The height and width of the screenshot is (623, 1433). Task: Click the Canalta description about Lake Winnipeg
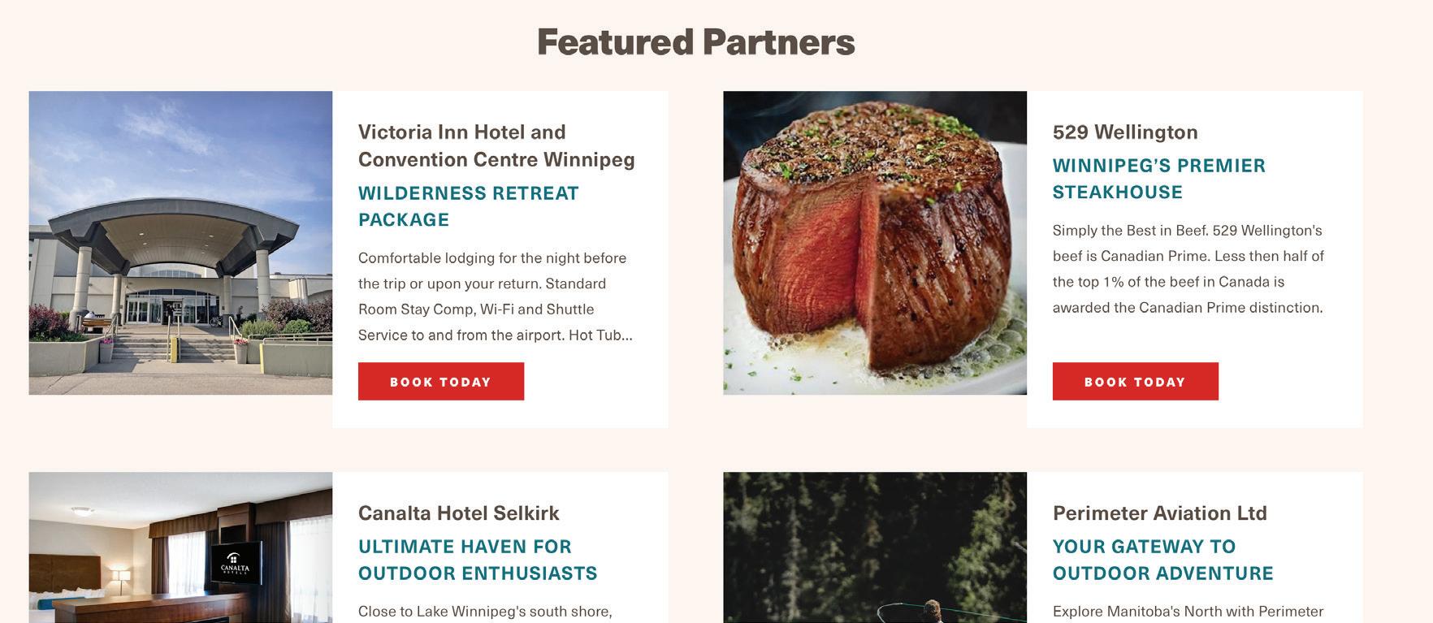coord(485,612)
